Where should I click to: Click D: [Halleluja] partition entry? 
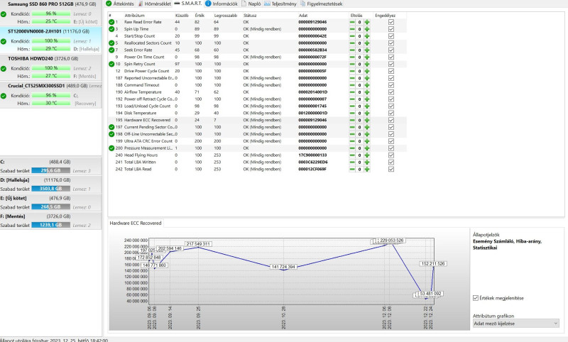pyautogui.click(x=50, y=184)
